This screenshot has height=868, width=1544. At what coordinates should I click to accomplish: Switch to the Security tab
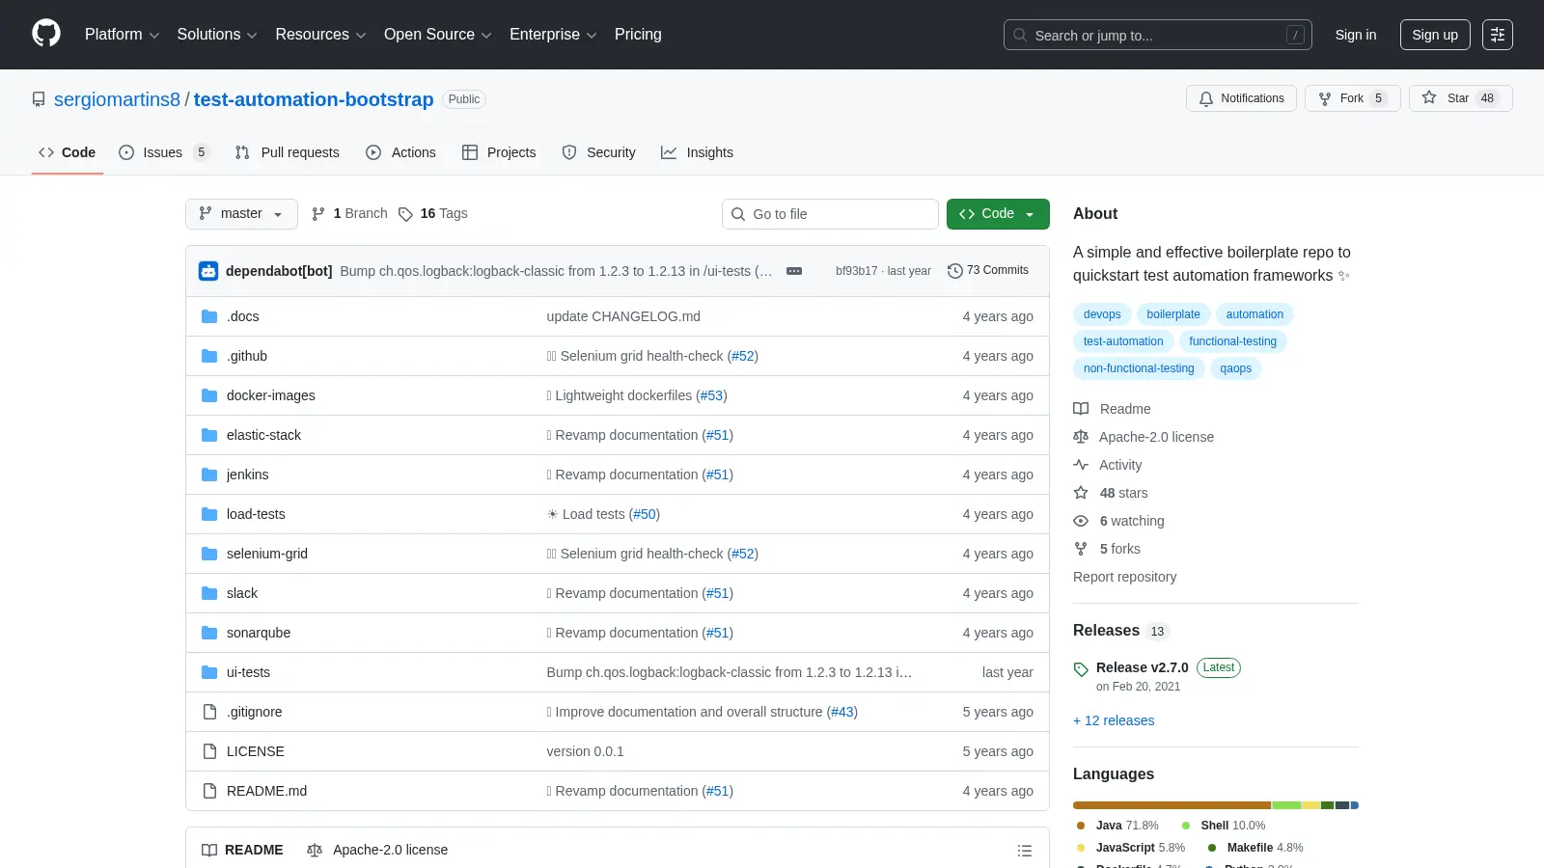point(599,152)
